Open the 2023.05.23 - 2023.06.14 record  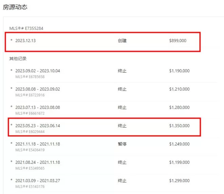tap(104, 127)
